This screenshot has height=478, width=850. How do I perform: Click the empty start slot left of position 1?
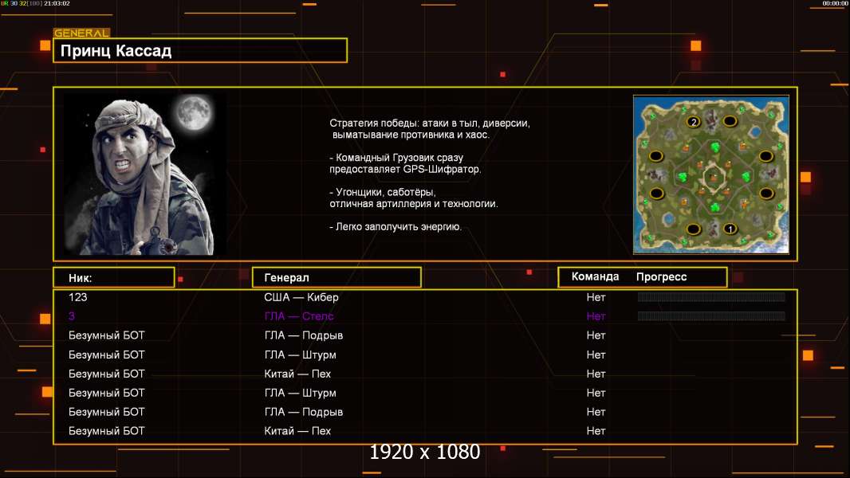[x=693, y=229]
